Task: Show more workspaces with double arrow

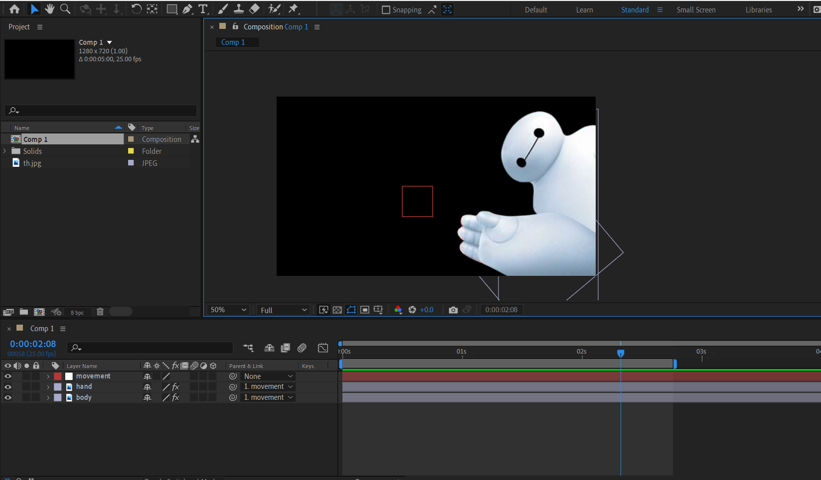Action: point(801,9)
